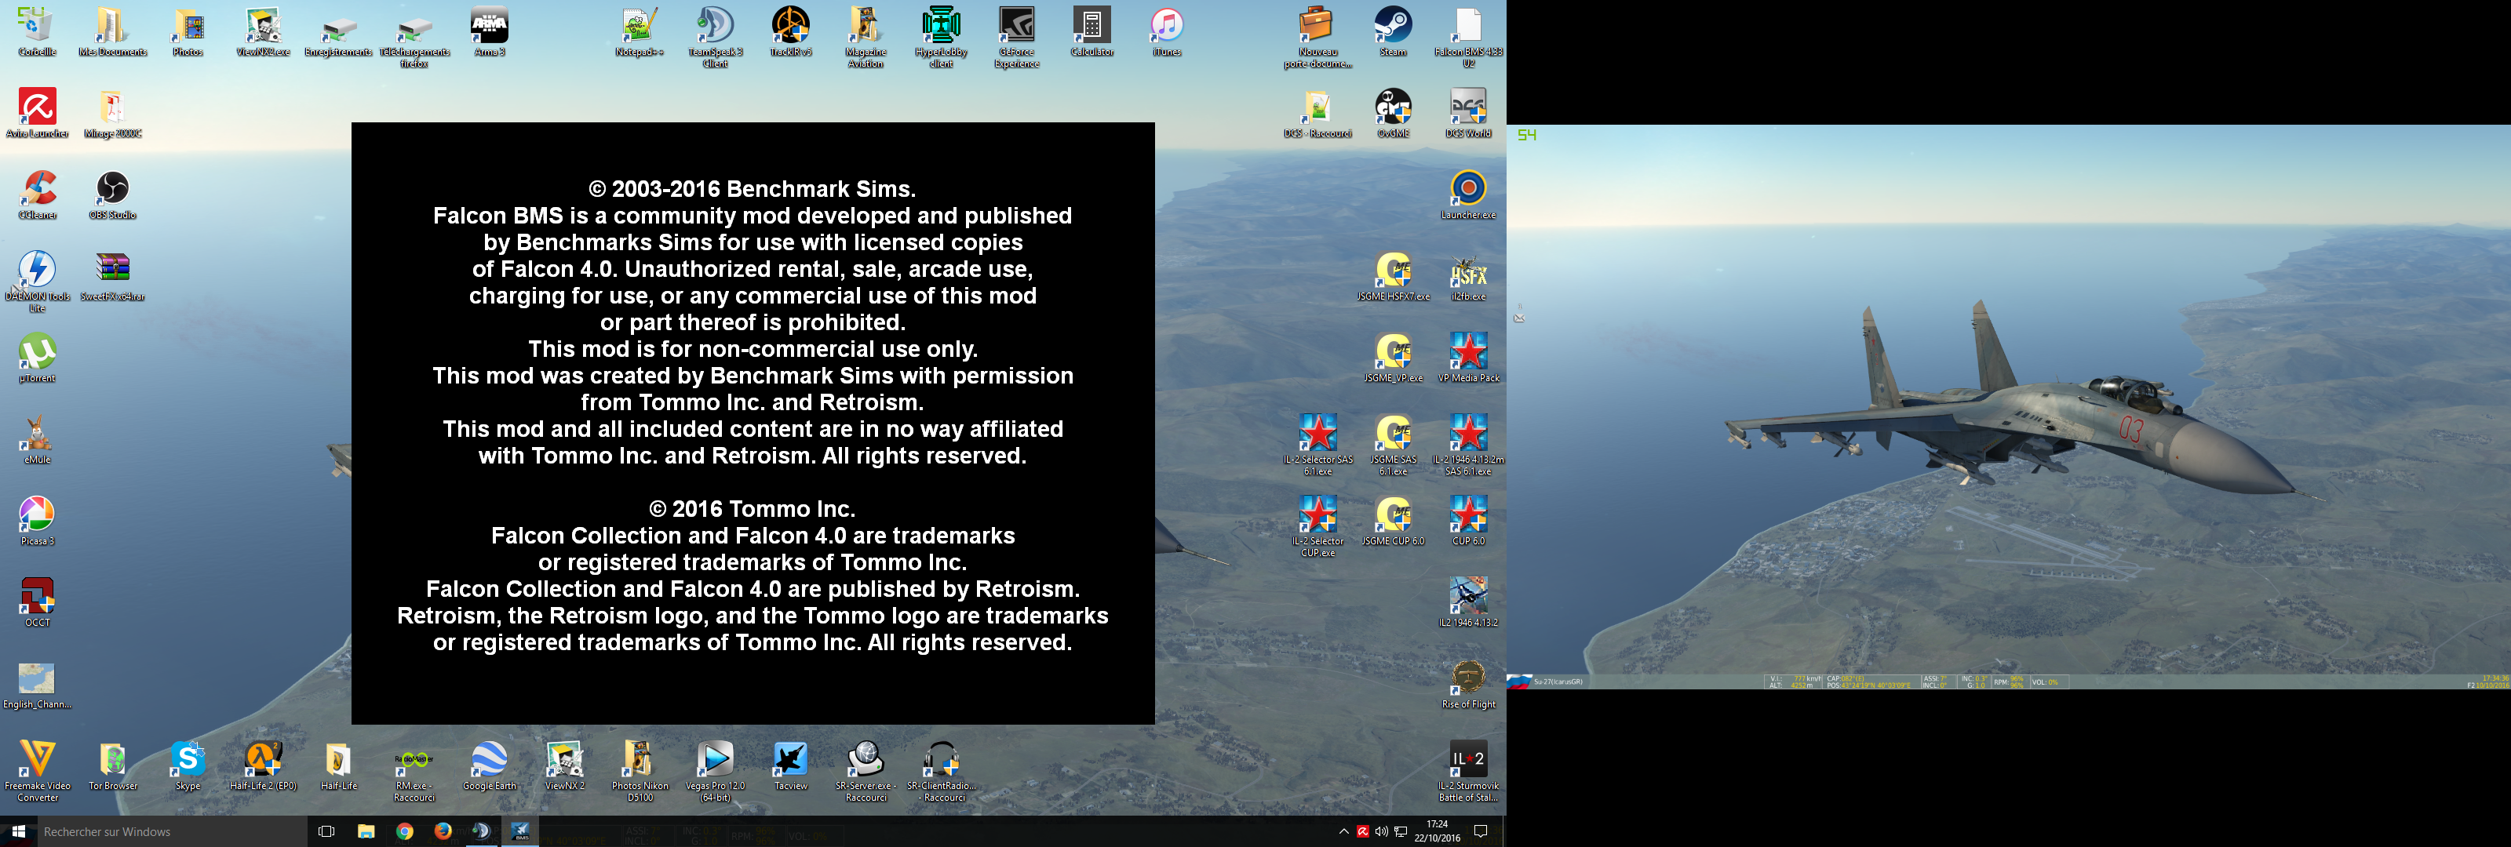Open the Corbeille recycle bin icon

coord(37,31)
